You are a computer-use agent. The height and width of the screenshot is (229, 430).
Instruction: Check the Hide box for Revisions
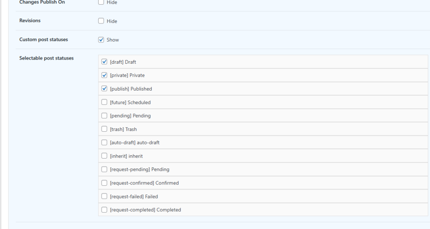click(101, 21)
